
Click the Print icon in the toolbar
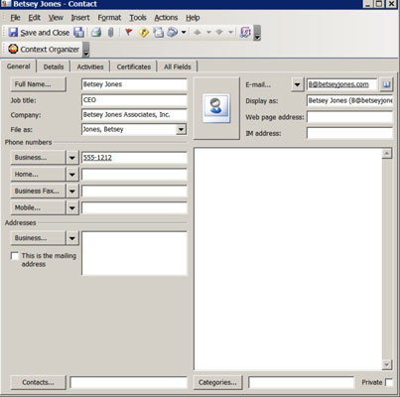(96, 33)
